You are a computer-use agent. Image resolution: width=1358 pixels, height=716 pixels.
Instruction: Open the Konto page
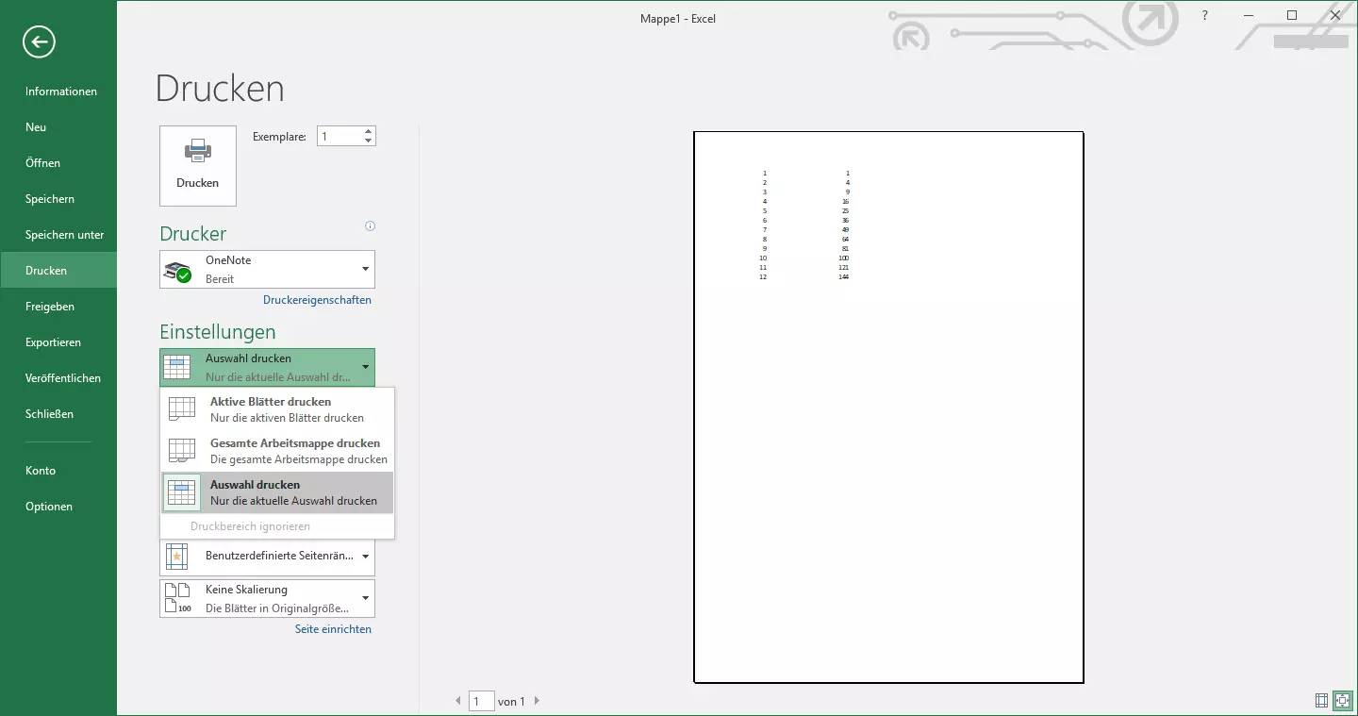pyautogui.click(x=58, y=471)
